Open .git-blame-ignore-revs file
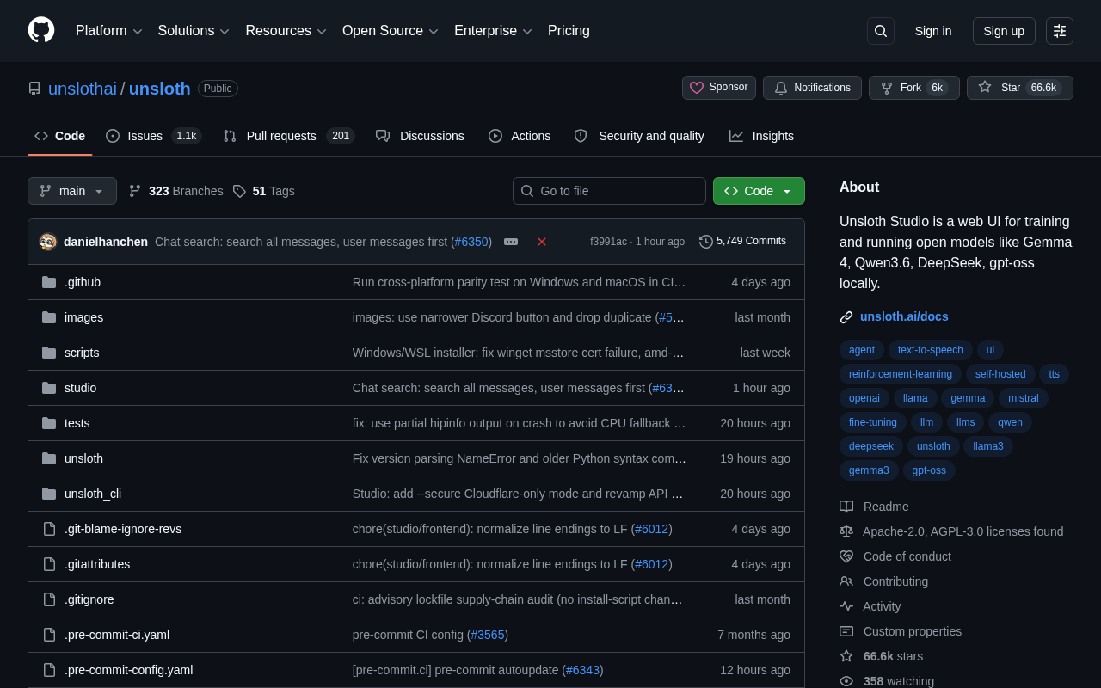 pos(123,529)
